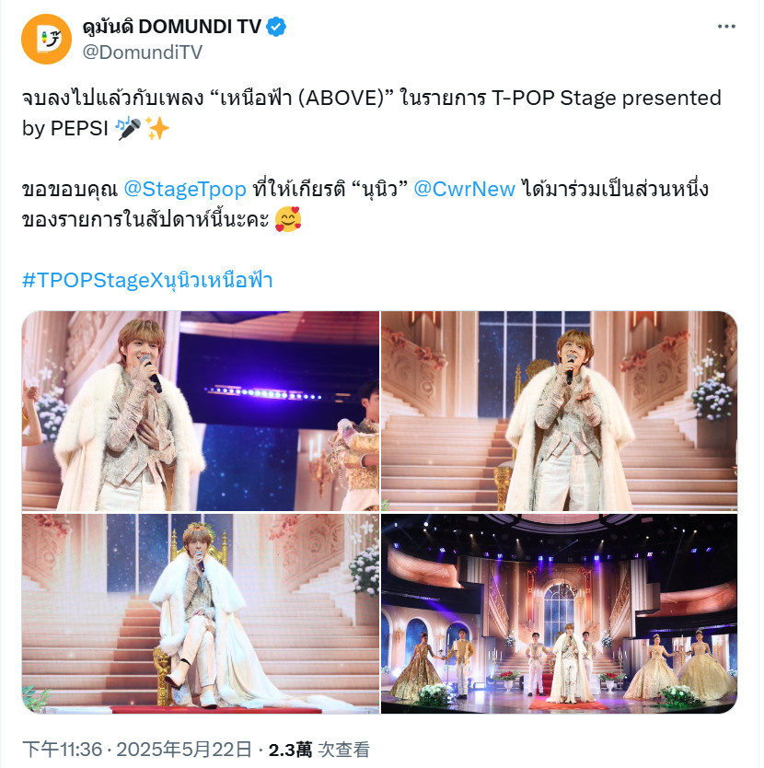View top-left photo with fur coat singer

pos(201,411)
